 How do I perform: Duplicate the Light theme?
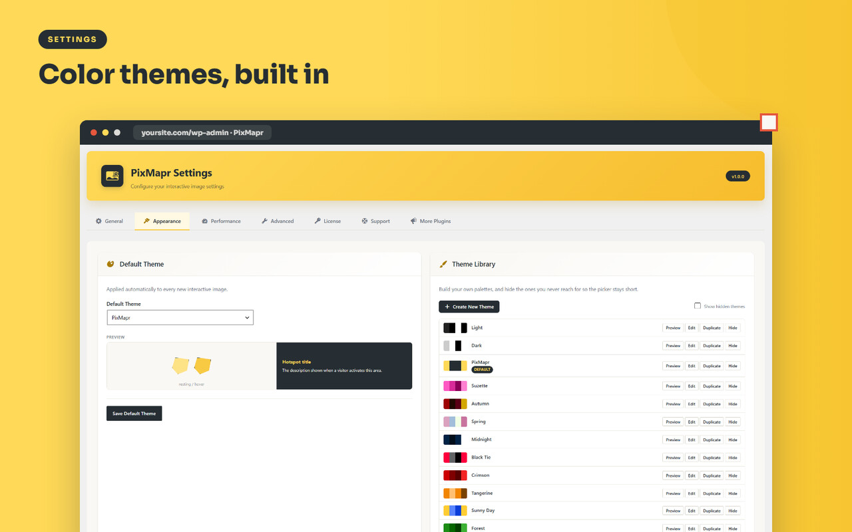712,328
